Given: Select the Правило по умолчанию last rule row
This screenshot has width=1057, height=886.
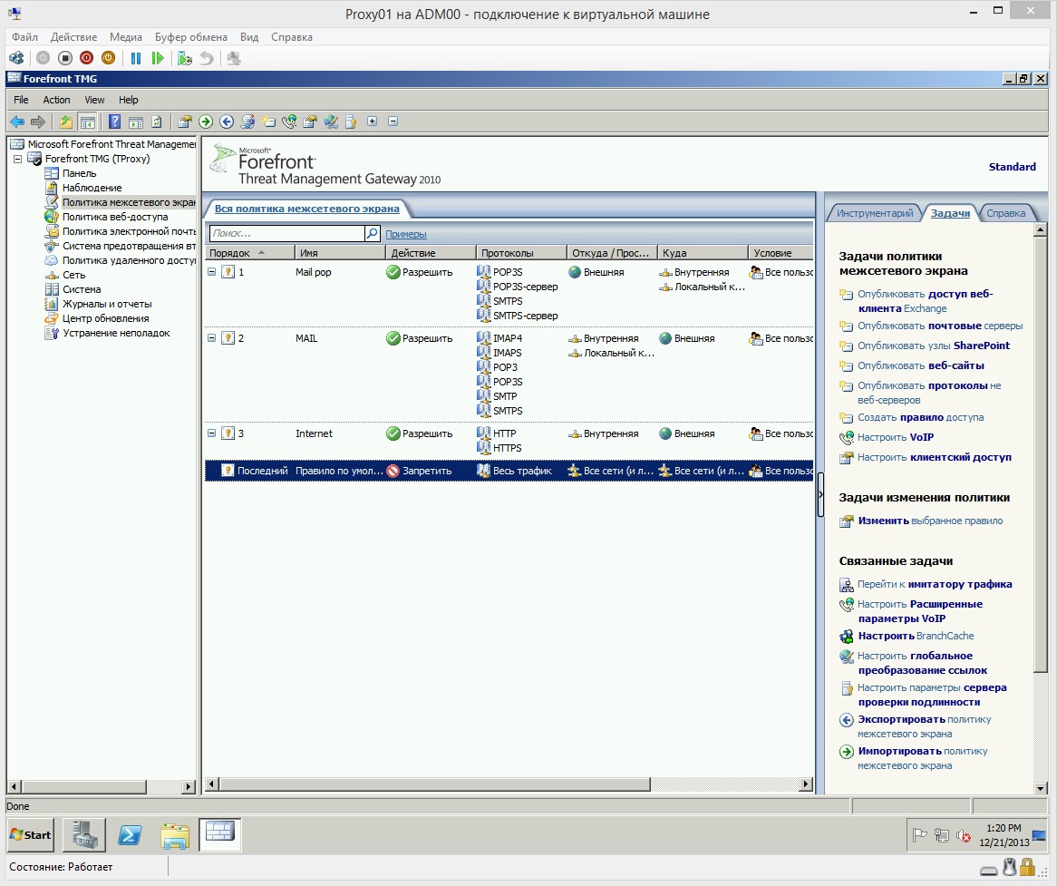Looking at the screenshot, I should (509, 471).
